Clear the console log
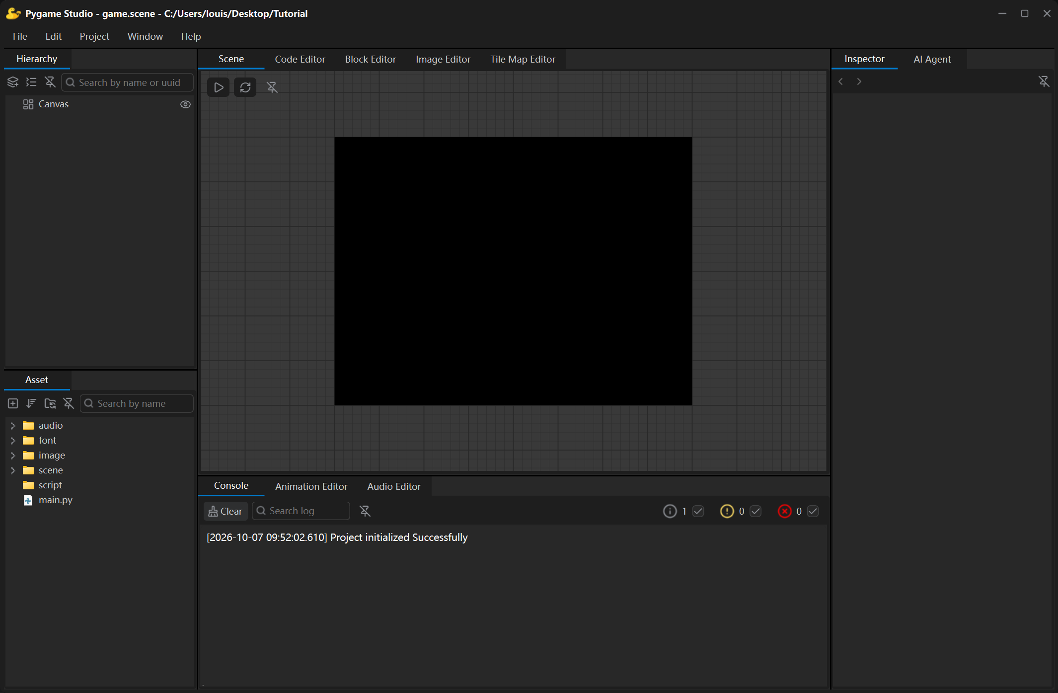Viewport: 1058px width, 693px height. (226, 511)
